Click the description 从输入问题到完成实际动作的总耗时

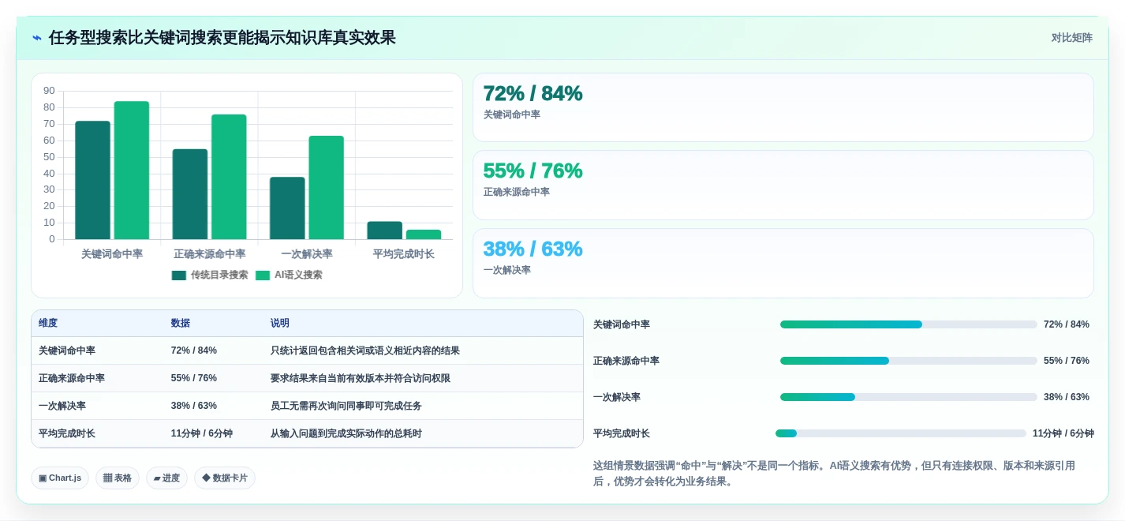[346, 433]
